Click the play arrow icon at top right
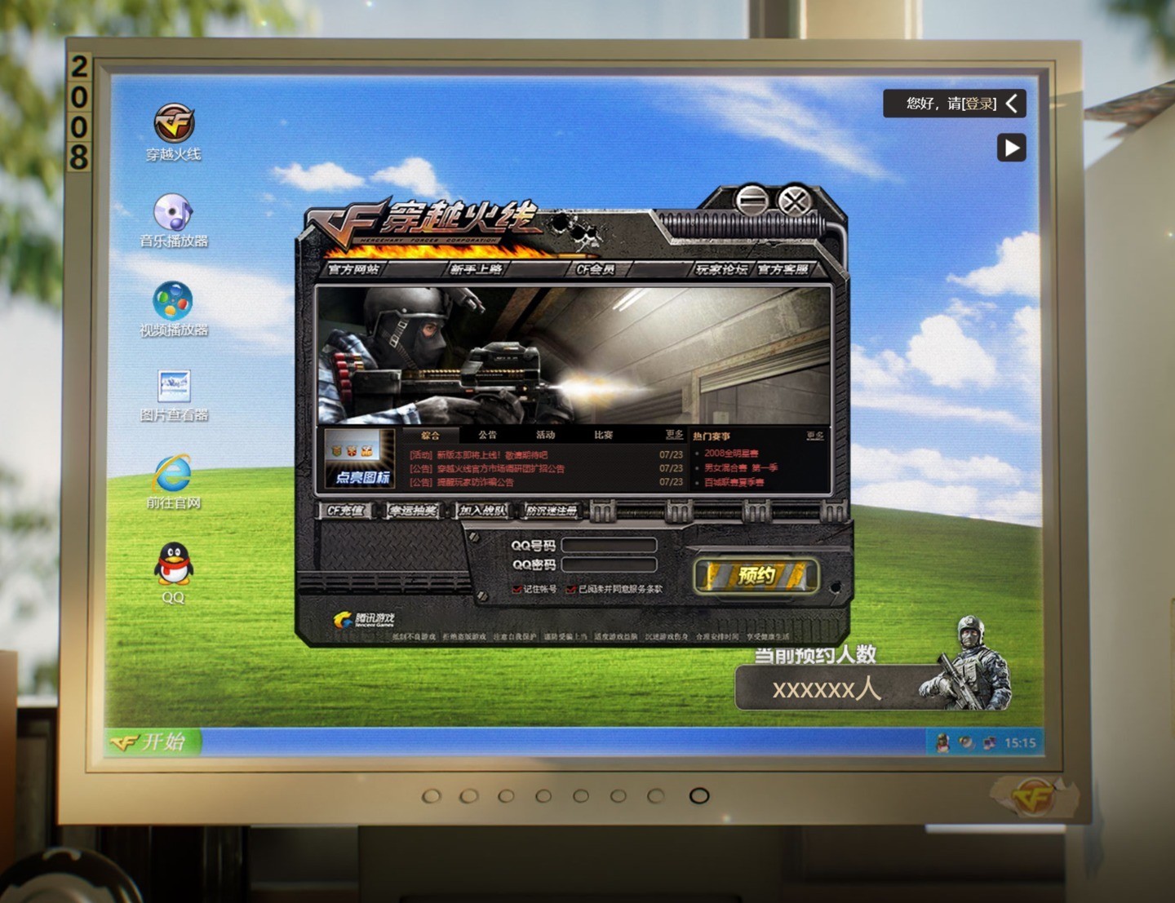This screenshot has height=903, width=1175. click(x=1012, y=148)
